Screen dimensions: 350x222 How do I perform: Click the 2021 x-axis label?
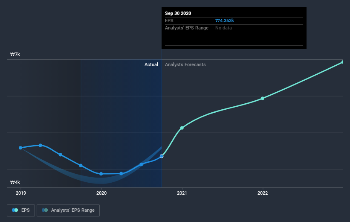tap(182, 193)
